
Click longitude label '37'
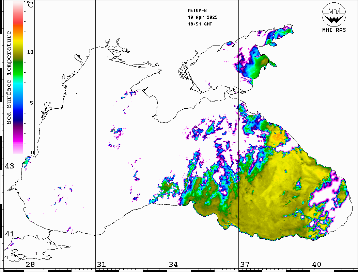(245, 265)
